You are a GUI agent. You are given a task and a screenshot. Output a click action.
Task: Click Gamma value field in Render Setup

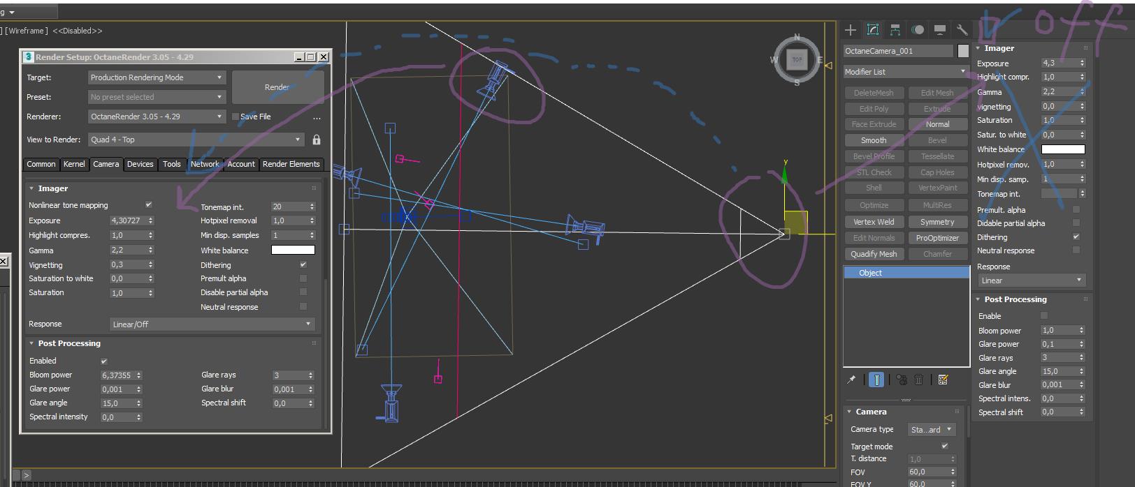point(128,250)
